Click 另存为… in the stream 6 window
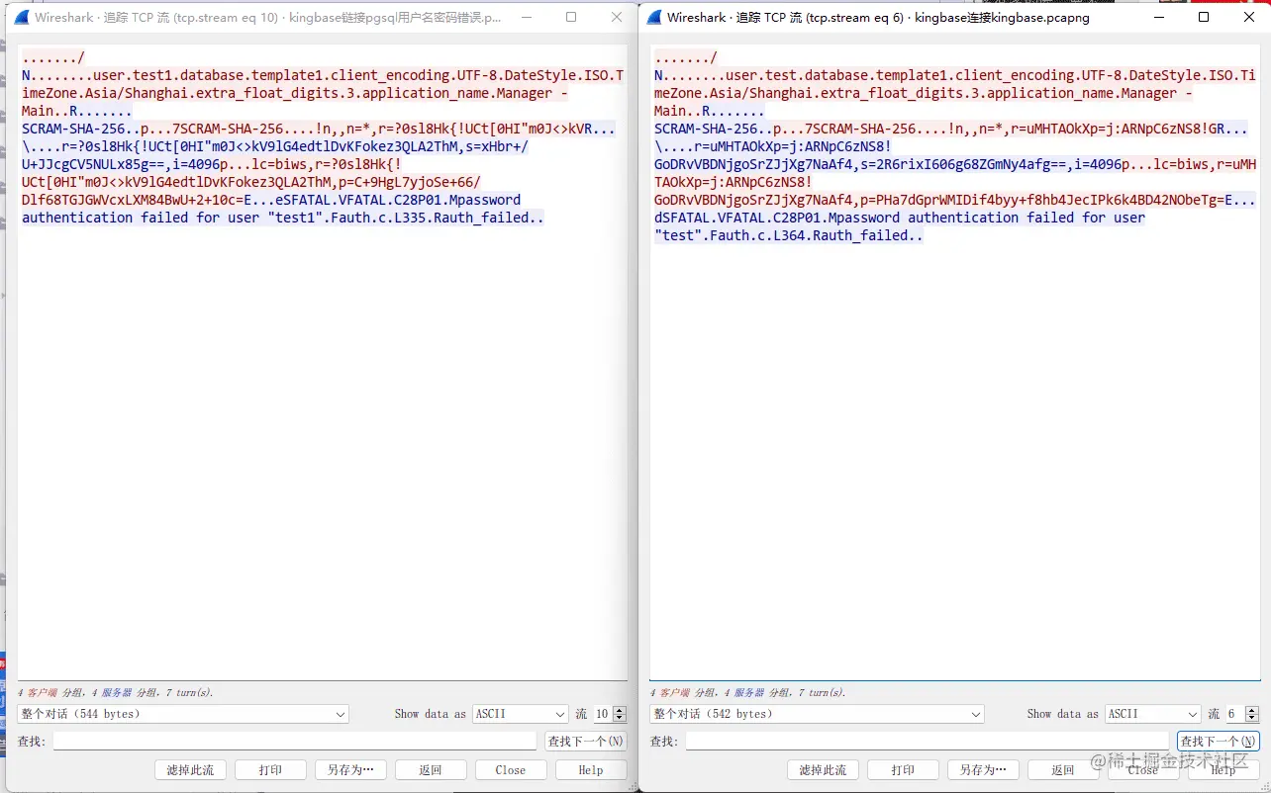Image resolution: width=1271 pixels, height=793 pixels. click(x=984, y=770)
